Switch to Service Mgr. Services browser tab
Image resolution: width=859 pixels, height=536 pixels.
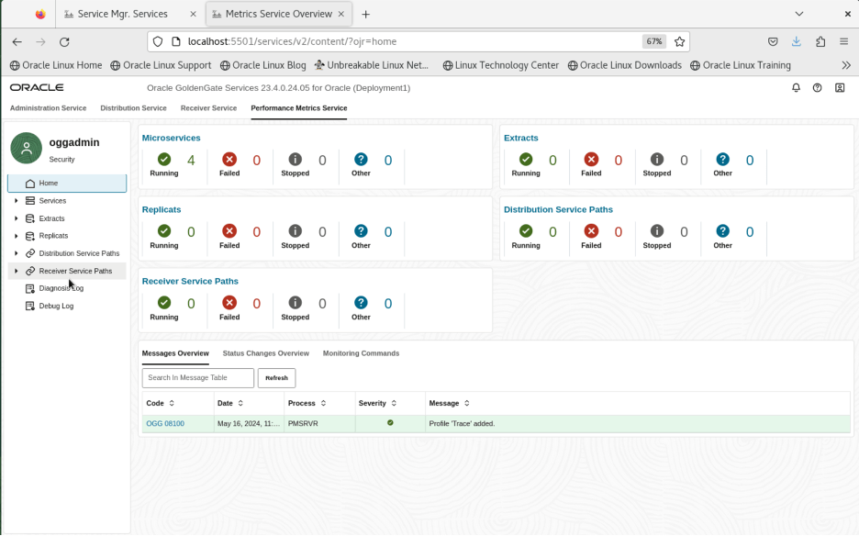(129, 15)
